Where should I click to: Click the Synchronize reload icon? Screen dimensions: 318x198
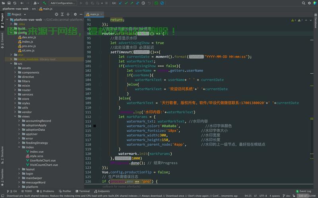[15, 3]
